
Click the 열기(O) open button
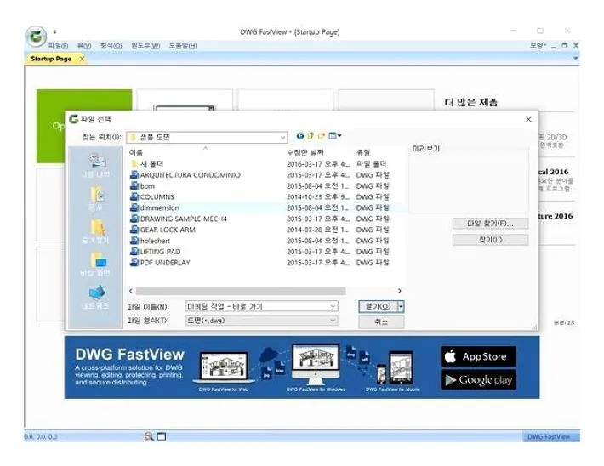coord(378,307)
